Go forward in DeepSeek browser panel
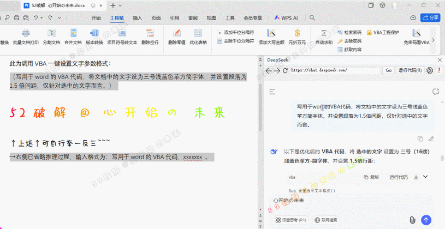 pos(277,70)
